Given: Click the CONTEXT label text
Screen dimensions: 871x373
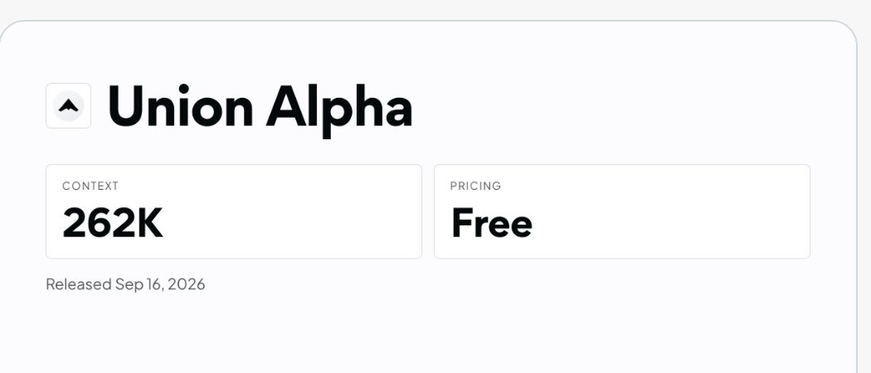Looking at the screenshot, I should 90,186.
